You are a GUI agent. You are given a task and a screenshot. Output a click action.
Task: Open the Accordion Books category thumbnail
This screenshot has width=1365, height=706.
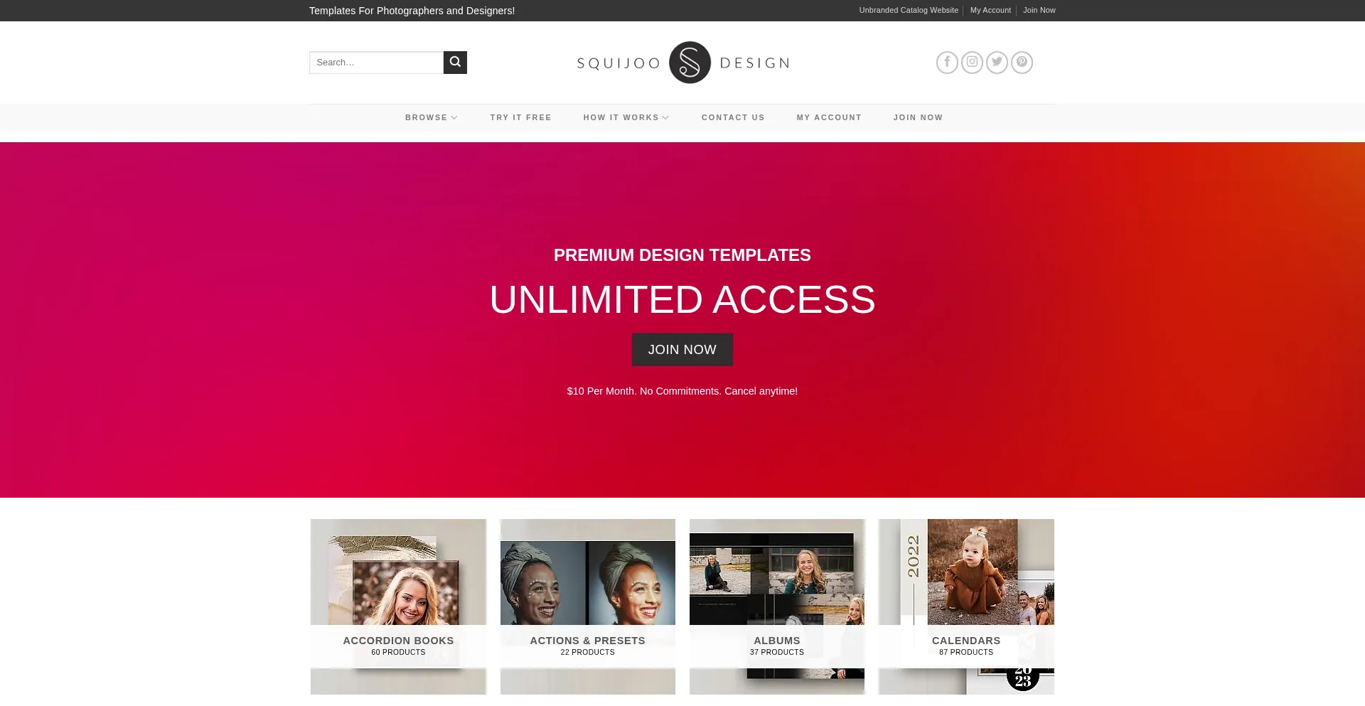click(398, 606)
